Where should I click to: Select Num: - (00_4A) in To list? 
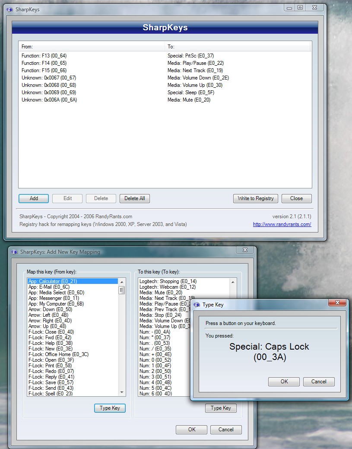[165, 332]
